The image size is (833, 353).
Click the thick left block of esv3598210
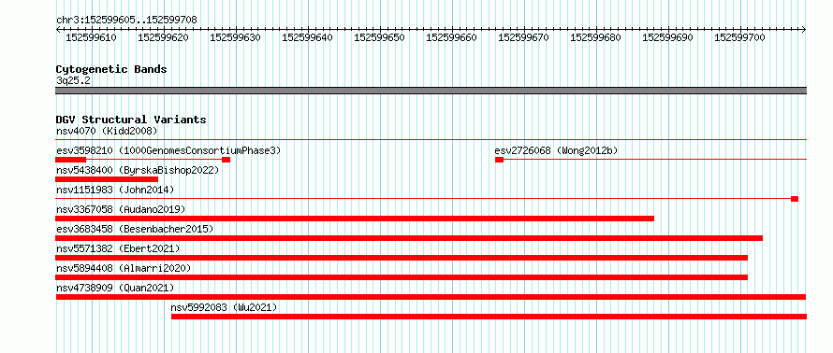click(70, 160)
